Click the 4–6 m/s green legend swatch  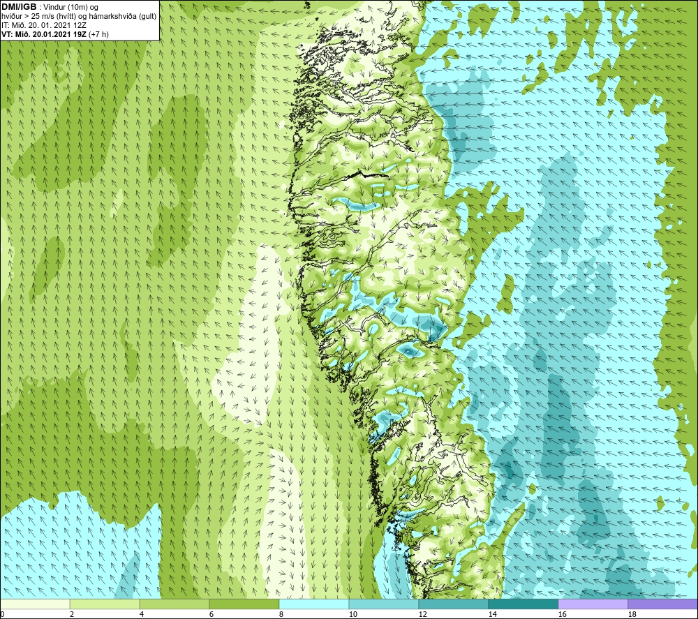click(174, 604)
